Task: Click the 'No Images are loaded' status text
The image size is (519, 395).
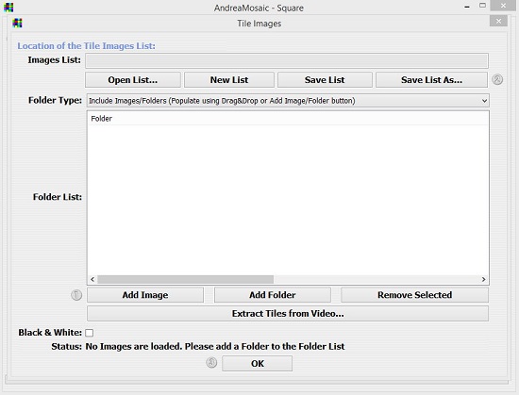Action: point(215,346)
